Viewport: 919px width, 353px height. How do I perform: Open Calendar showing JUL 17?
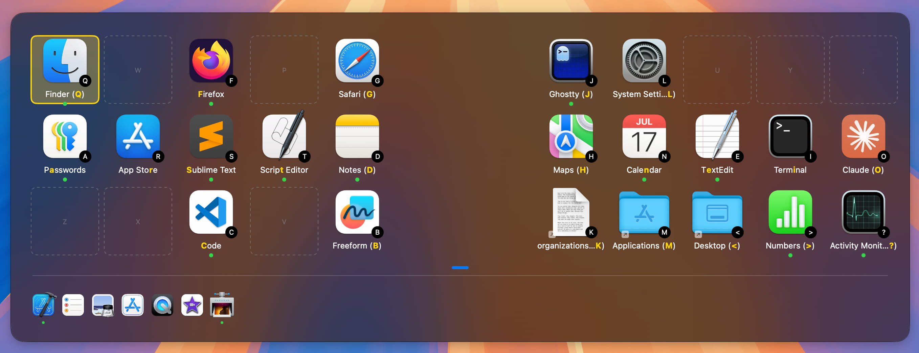(644, 137)
